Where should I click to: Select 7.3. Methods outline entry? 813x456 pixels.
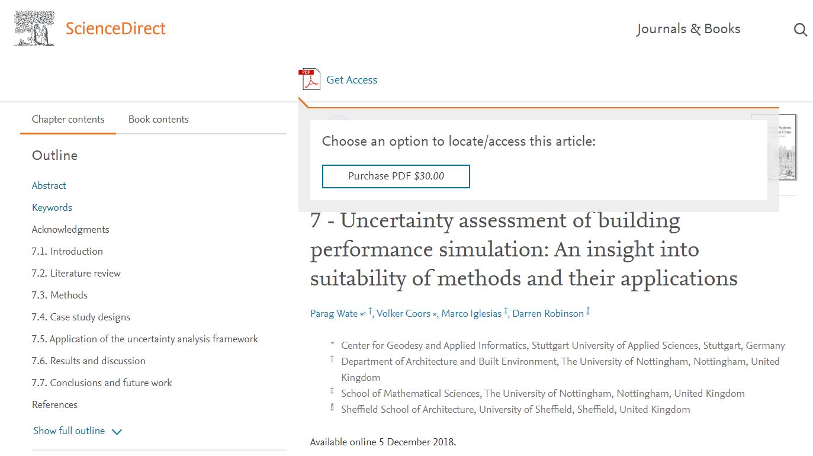pyautogui.click(x=60, y=295)
